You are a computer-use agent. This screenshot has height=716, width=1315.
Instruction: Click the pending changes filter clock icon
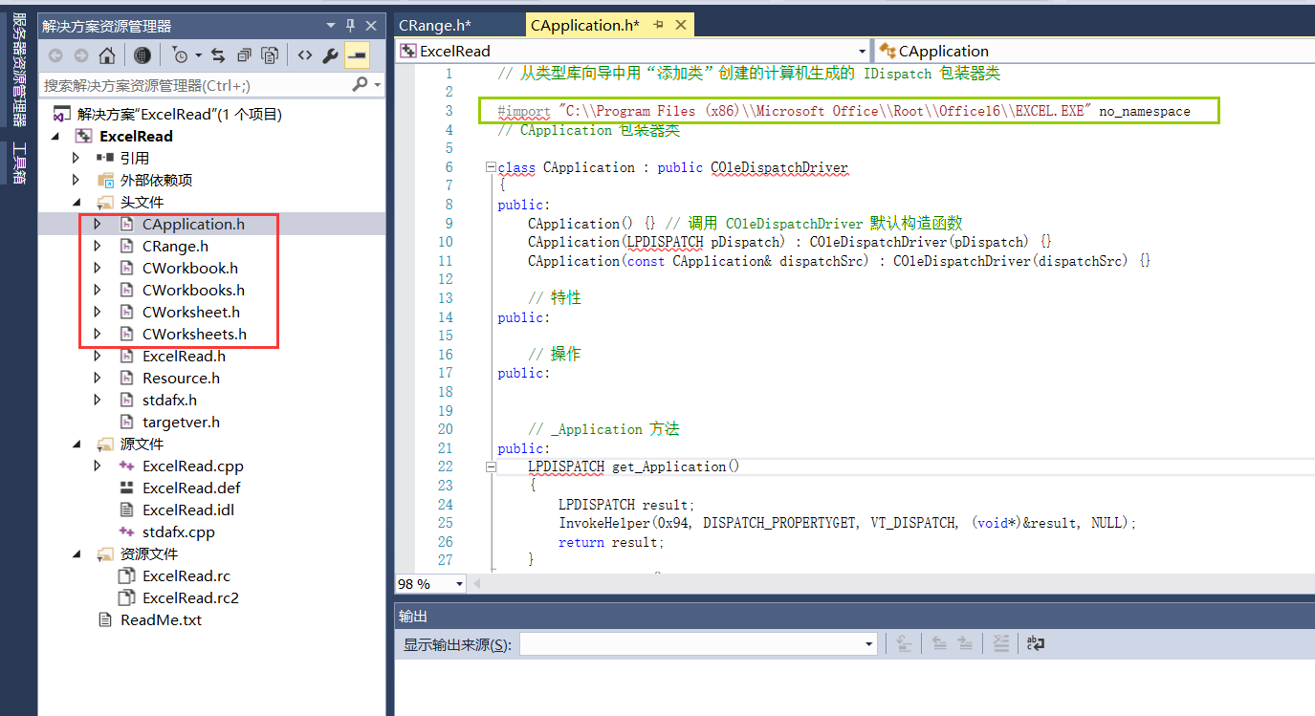click(x=180, y=55)
